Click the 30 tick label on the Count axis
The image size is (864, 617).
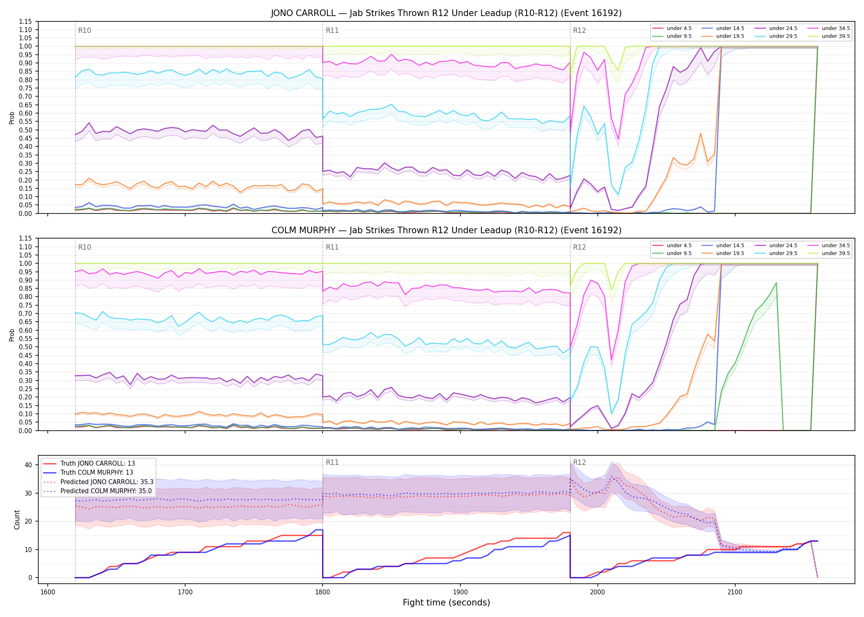pyautogui.click(x=28, y=493)
